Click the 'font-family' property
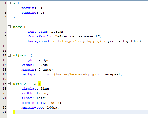148x118 pixels. point(40,36)
